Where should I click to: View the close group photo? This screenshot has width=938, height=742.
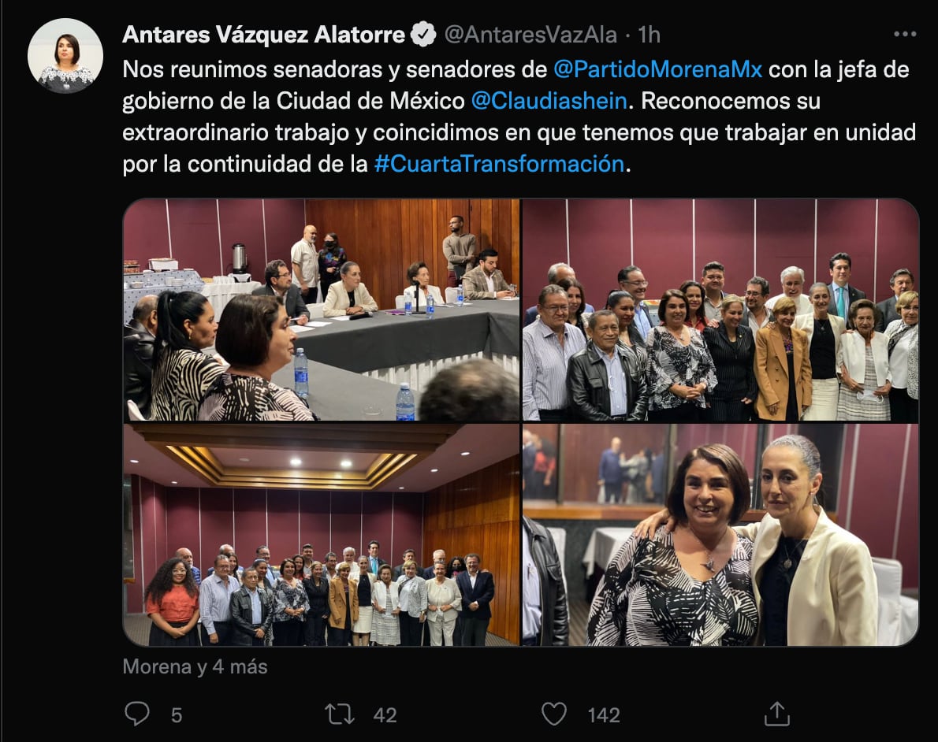(720, 310)
